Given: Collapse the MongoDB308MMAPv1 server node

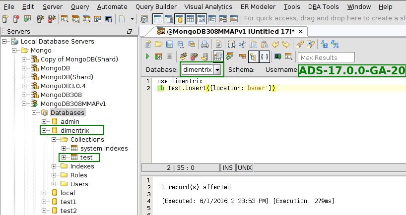Looking at the screenshot, I should coord(24,104).
